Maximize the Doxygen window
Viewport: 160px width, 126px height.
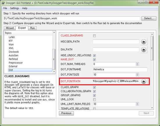point(146,2)
